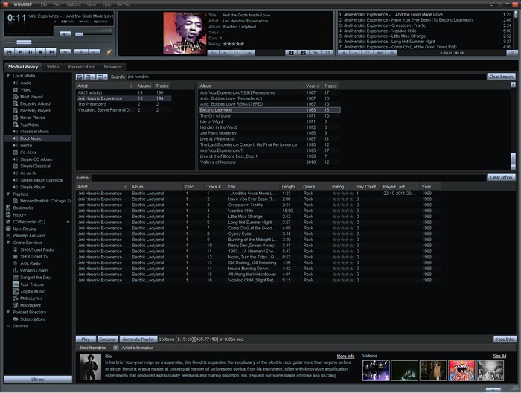Click the Library button at sidebar bottom
Viewport: 521px width, 393px height.
(x=38, y=379)
